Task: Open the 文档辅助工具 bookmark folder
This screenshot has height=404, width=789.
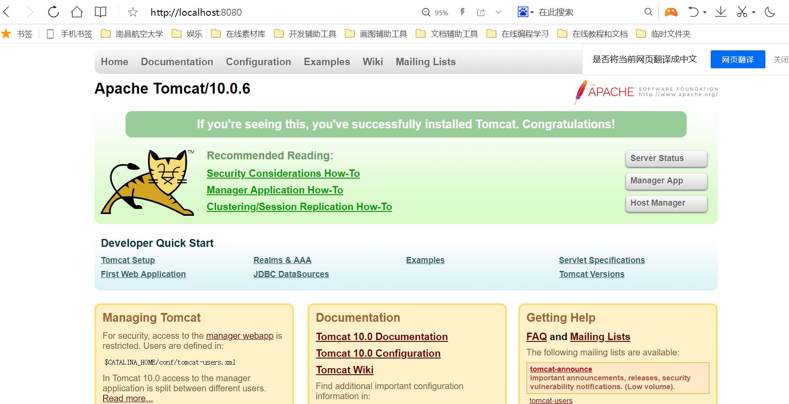Action: click(x=447, y=34)
